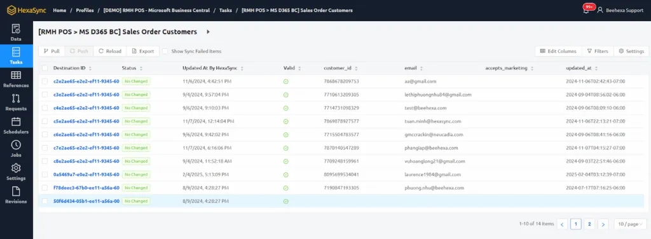Click the HexaSync logo
Screen dimensions: 651x239
click(26, 10)
